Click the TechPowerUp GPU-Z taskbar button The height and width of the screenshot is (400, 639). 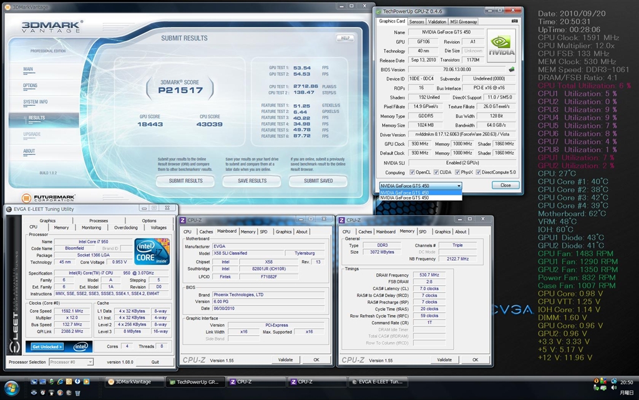tap(195, 382)
